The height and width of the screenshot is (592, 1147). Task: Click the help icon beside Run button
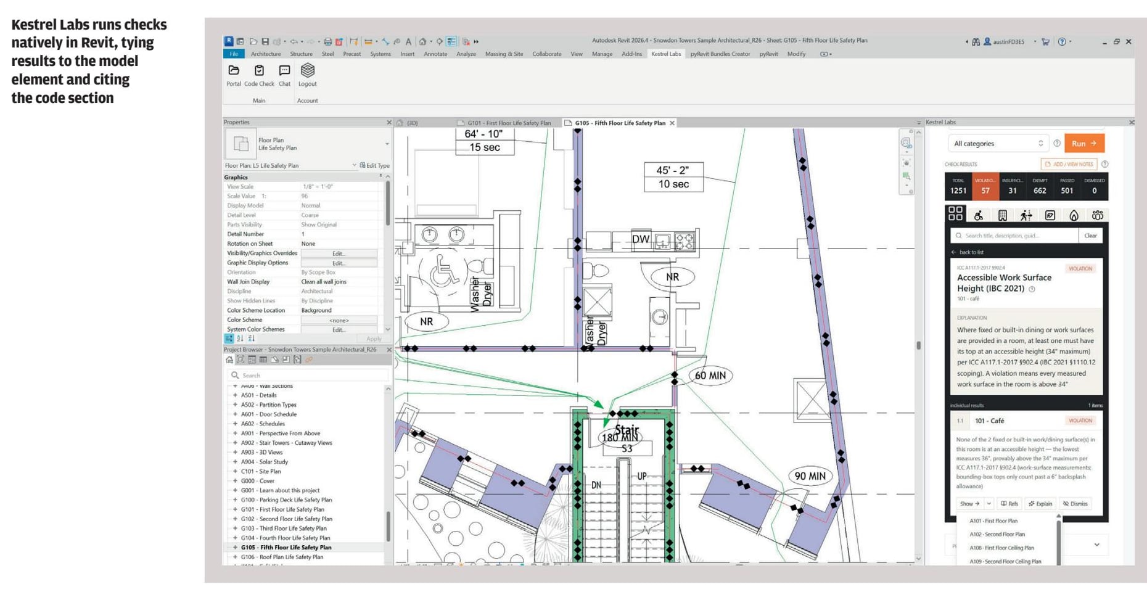coord(1057,144)
